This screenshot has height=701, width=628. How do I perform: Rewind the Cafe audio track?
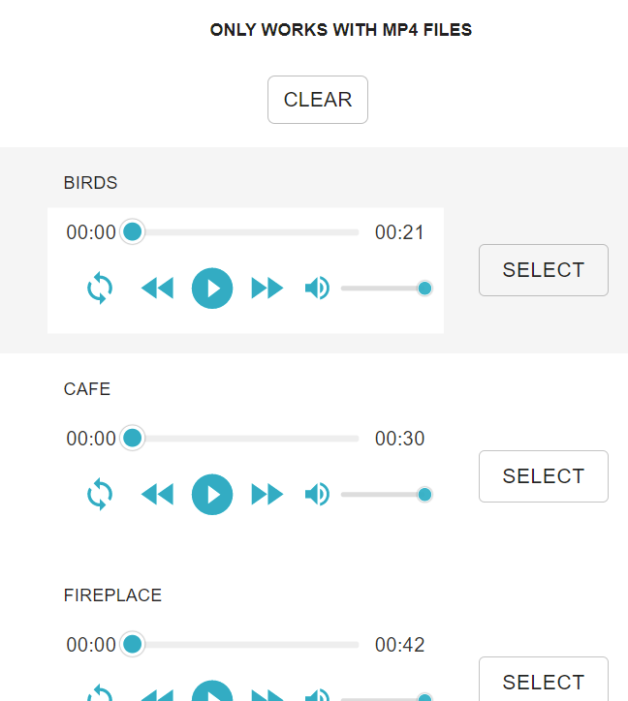click(x=157, y=495)
